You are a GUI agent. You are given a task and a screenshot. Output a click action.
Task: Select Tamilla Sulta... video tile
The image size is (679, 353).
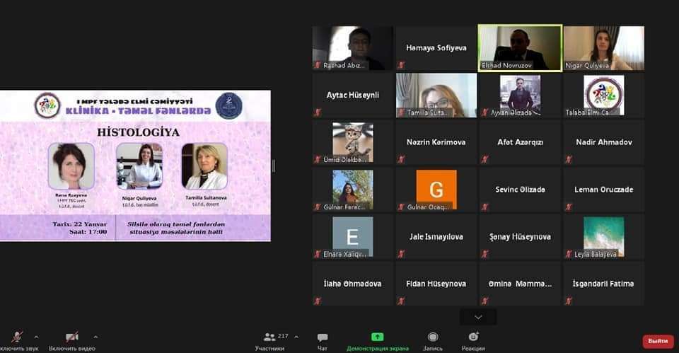pos(436,96)
